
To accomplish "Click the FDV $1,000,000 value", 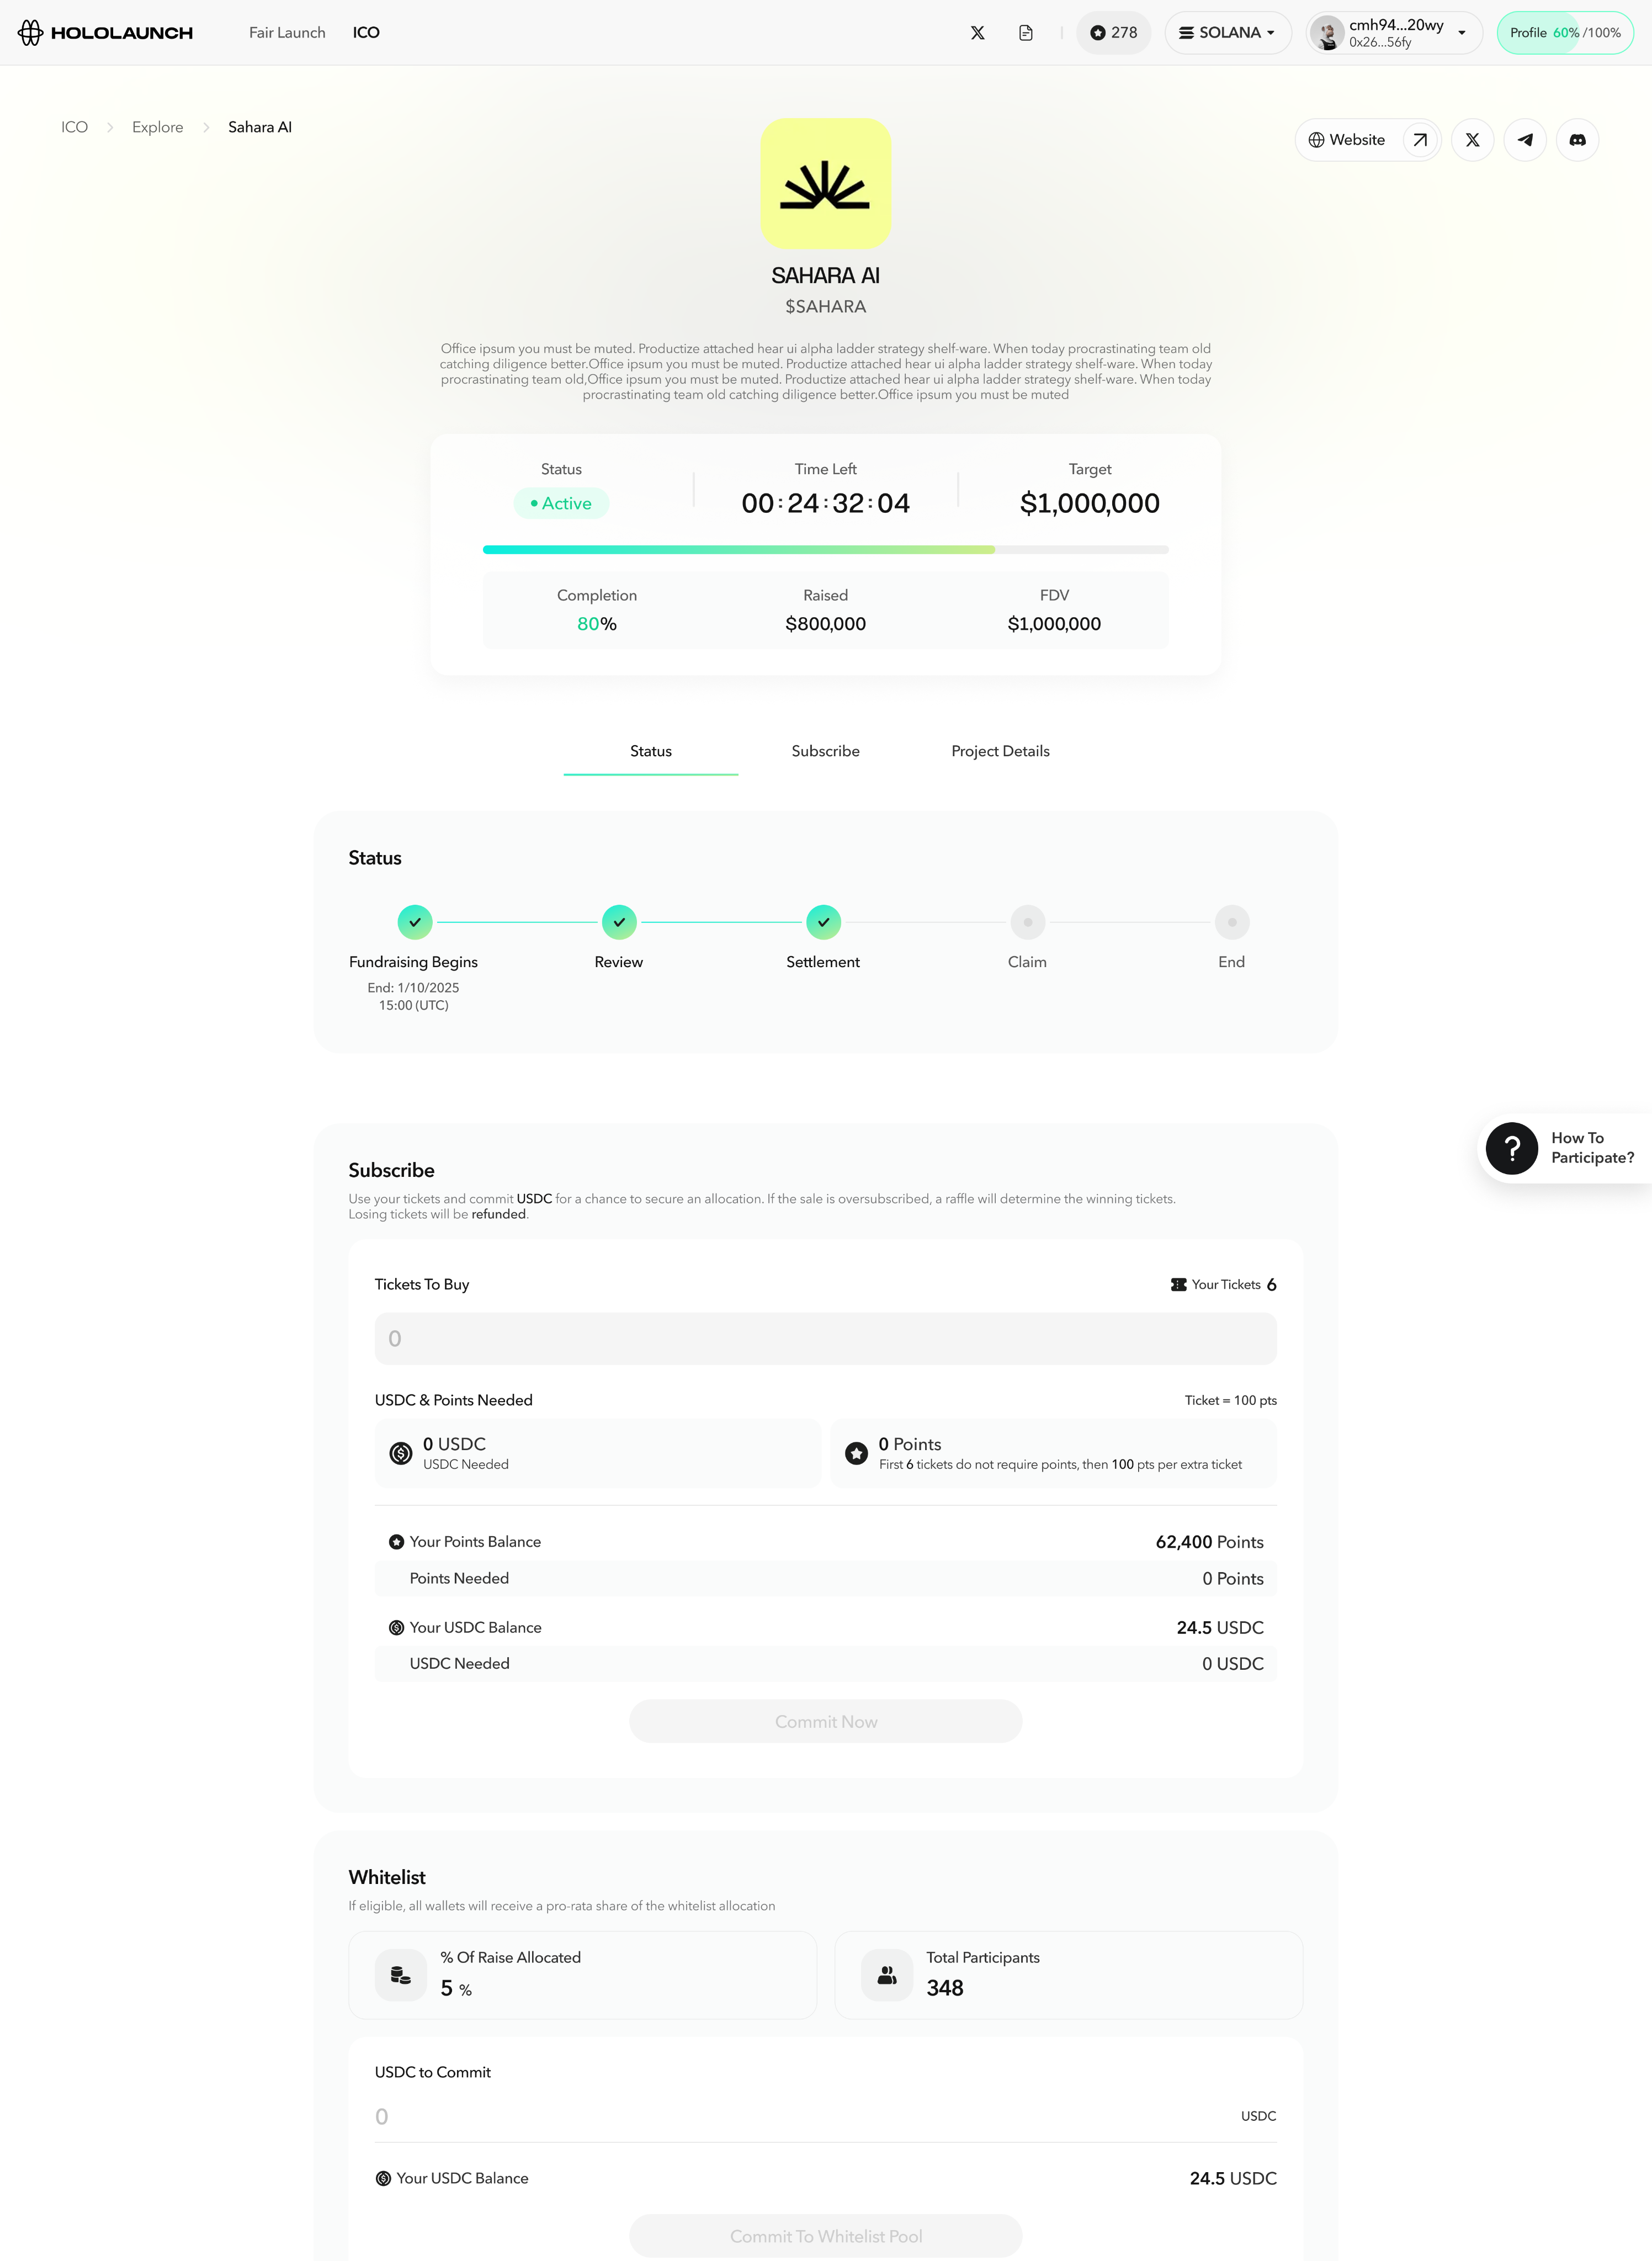I will (1054, 624).
